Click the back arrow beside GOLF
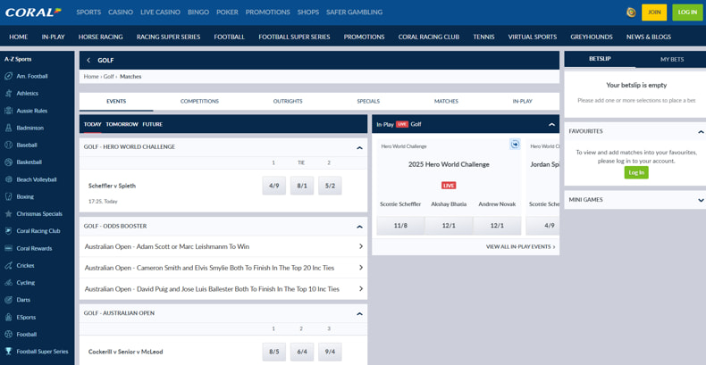This screenshot has width=706, height=365. click(88, 60)
